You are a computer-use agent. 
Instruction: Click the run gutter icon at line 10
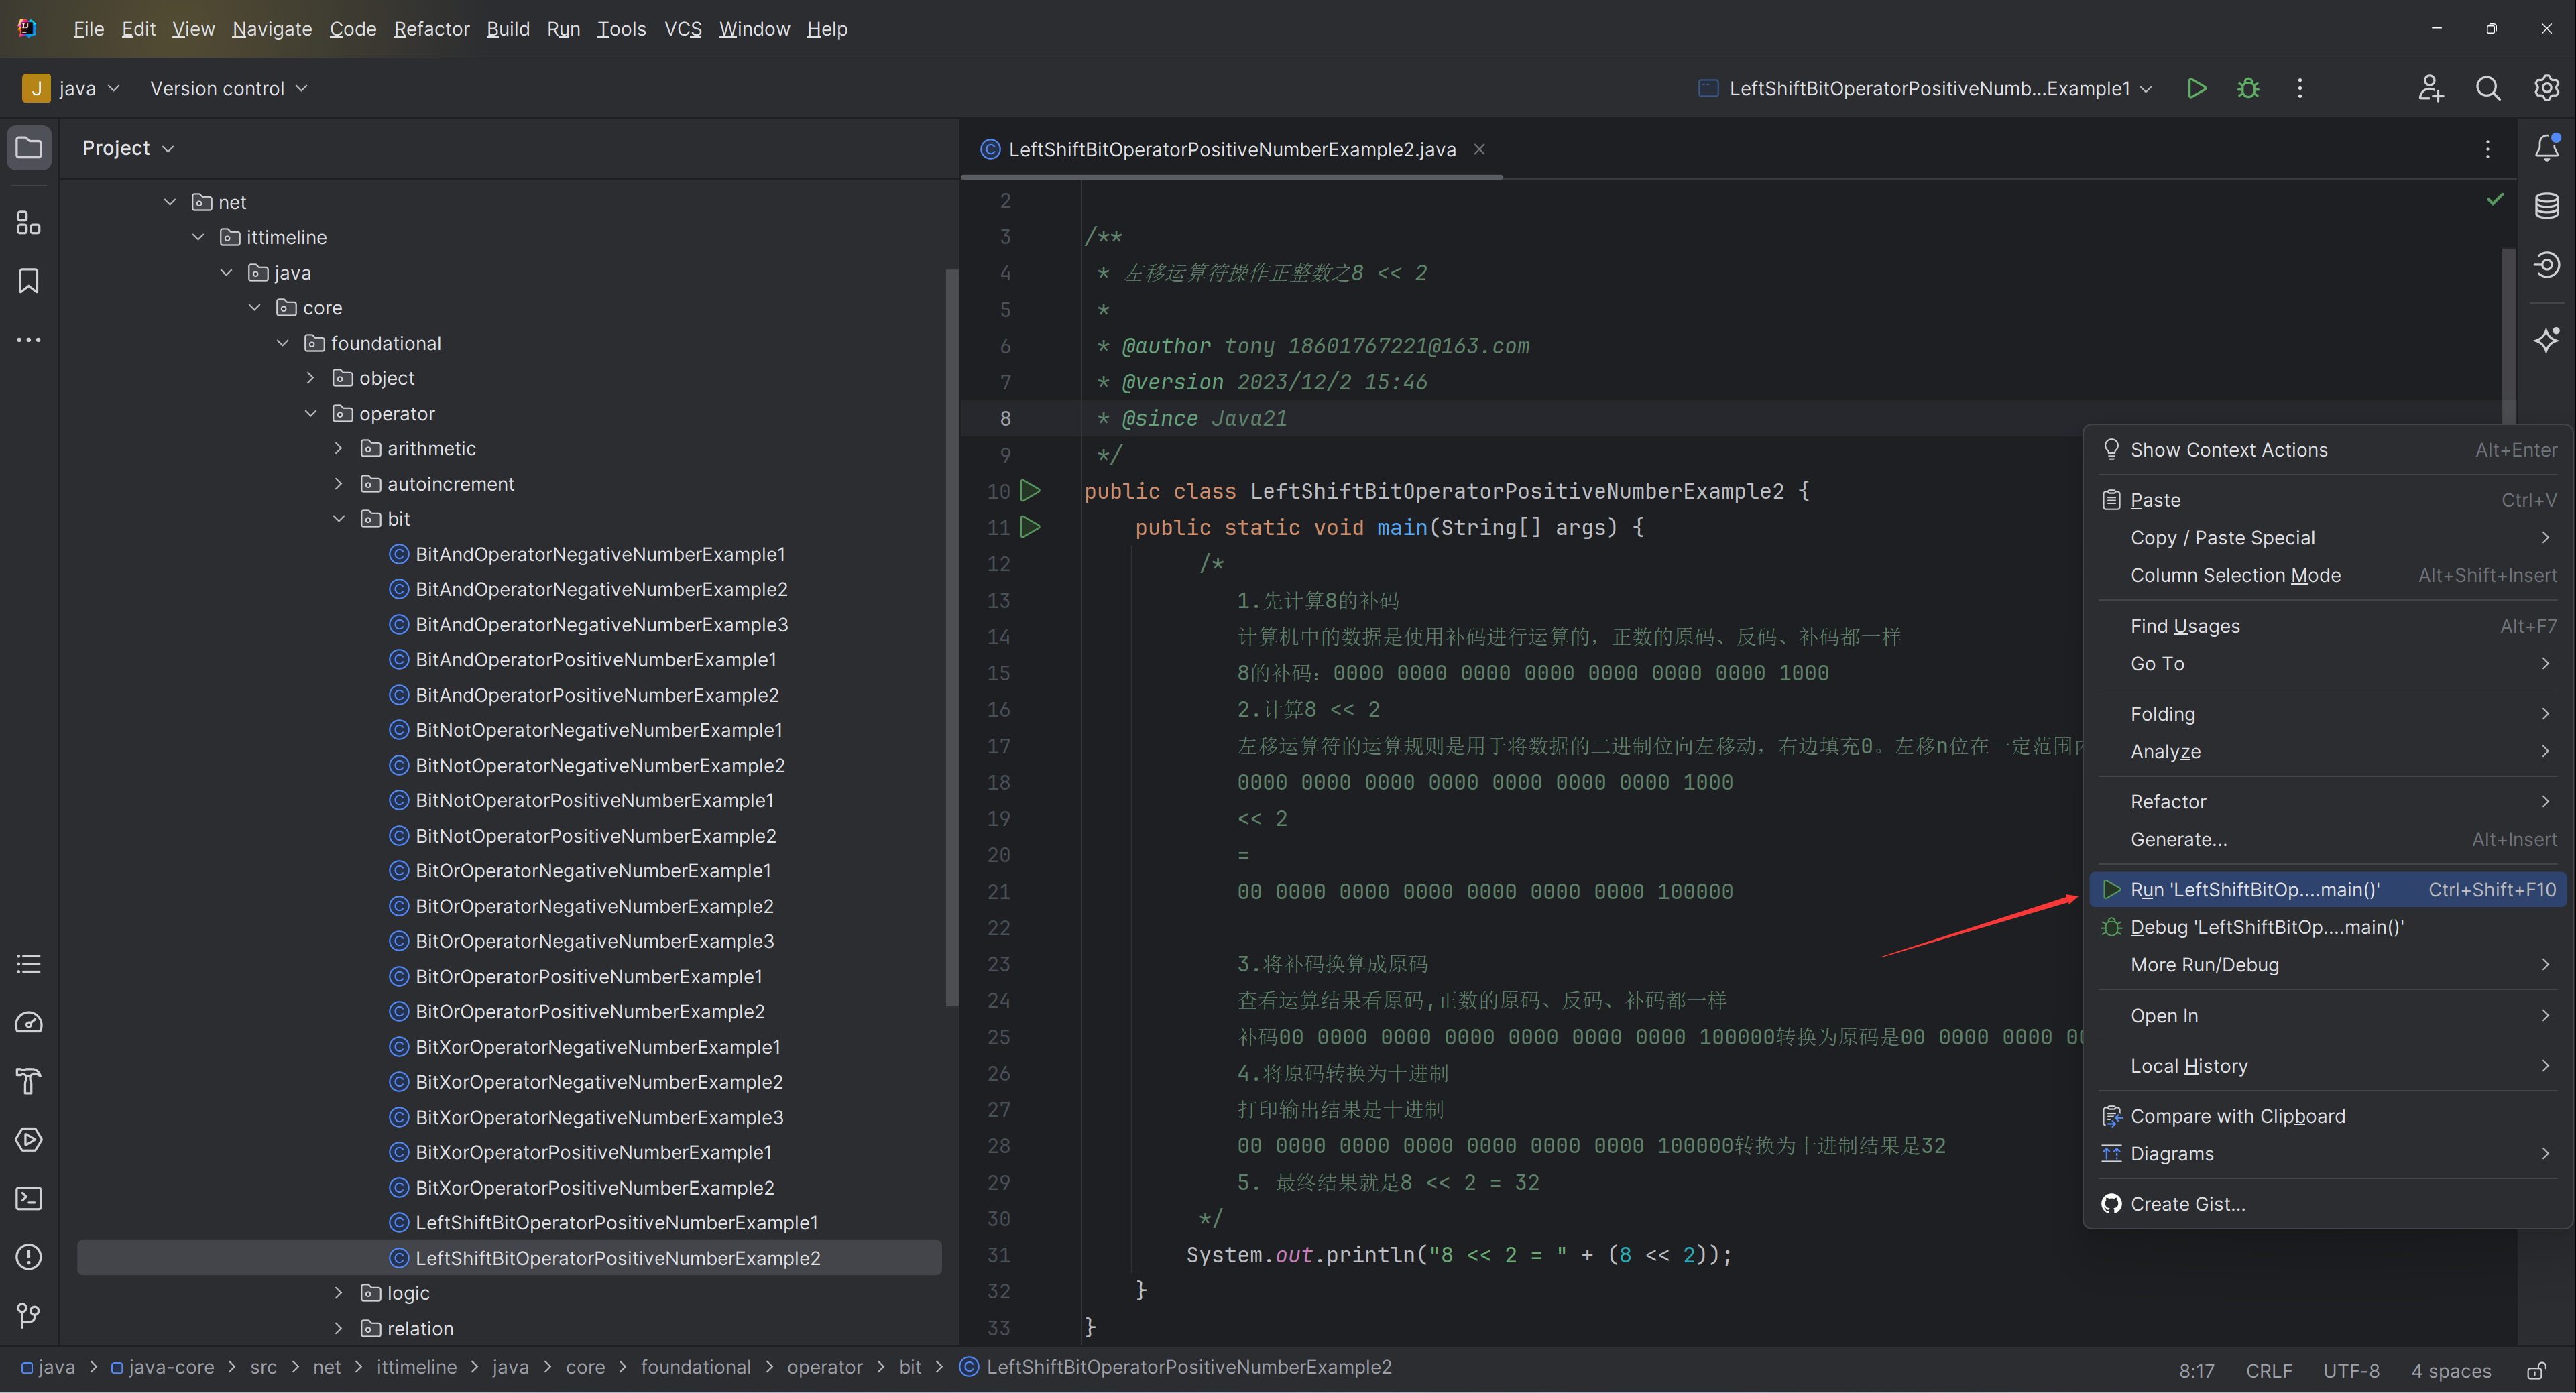click(1030, 490)
